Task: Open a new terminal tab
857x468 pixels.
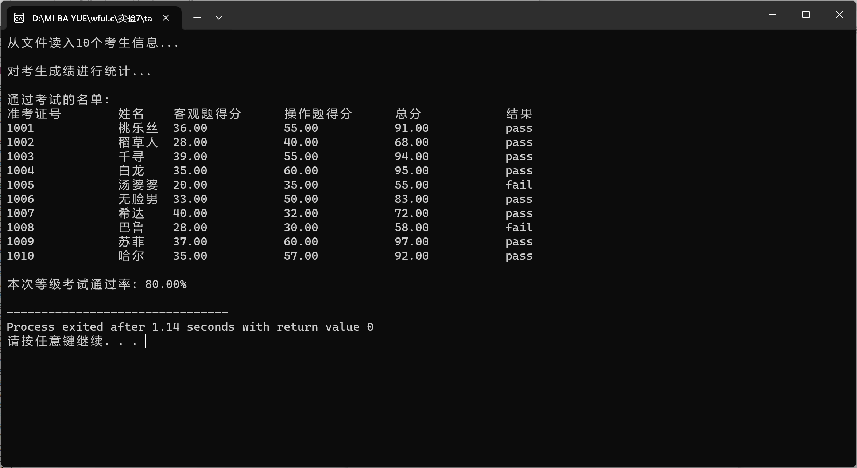Action: click(x=197, y=18)
